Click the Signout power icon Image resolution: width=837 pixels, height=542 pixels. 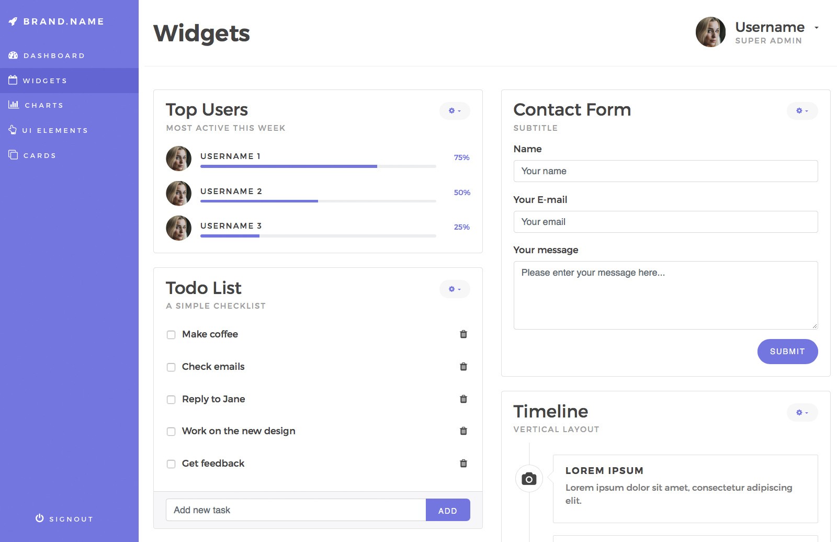(40, 518)
